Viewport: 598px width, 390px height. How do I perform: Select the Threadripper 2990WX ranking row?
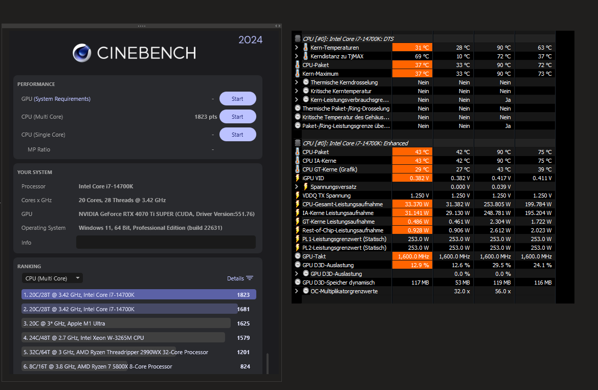point(139,352)
